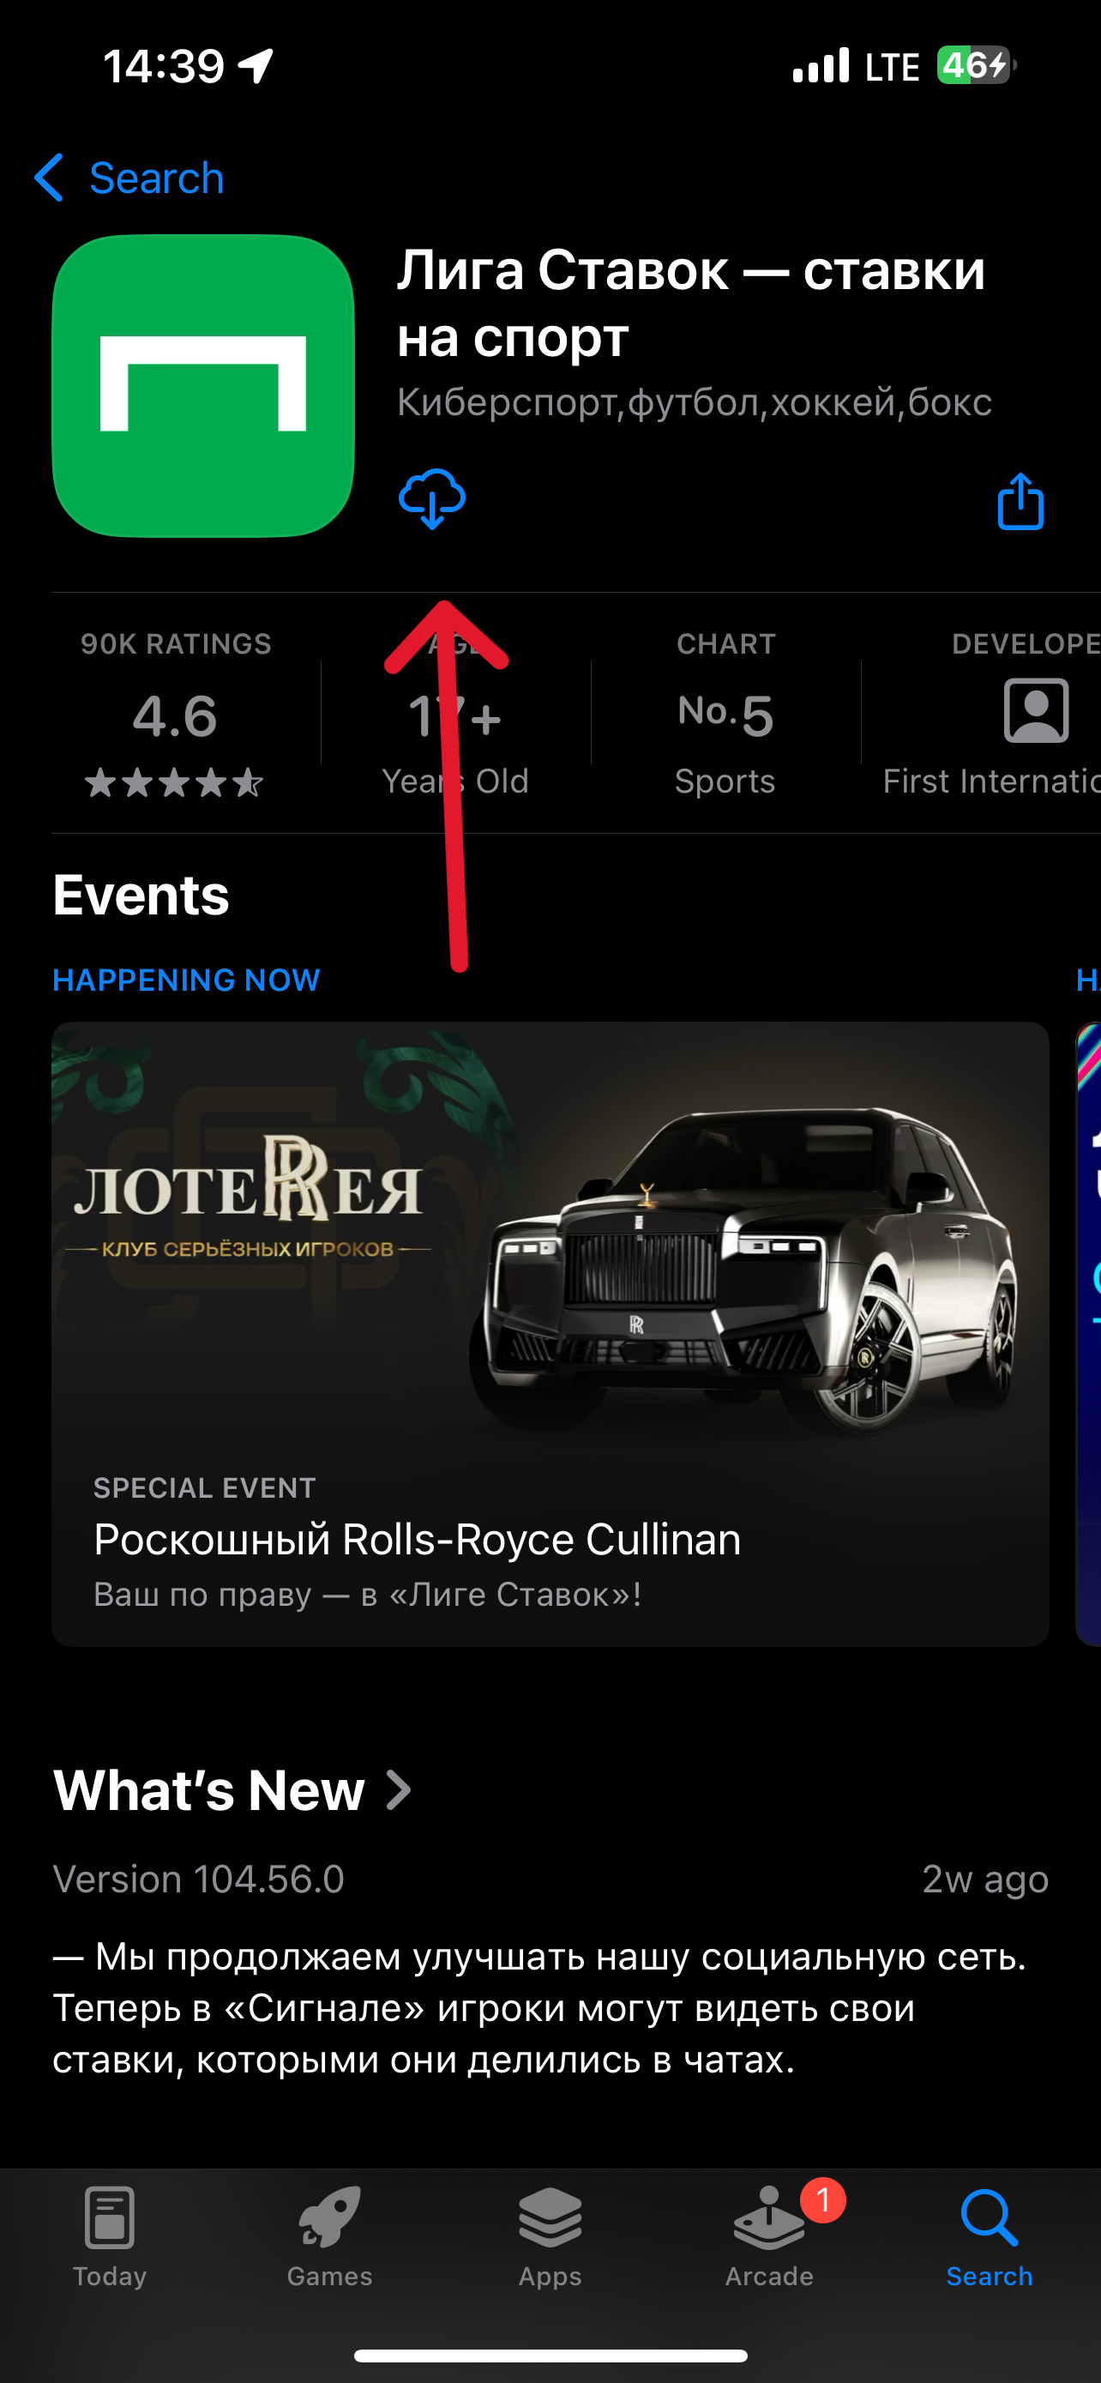The height and width of the screenshot is (2383, 1101).
Task: Tap the star rating row
Action: tap(174, 783)
